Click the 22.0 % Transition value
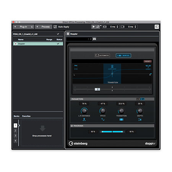Image resolution: width=172 pixels, height=172 pixels. [122, 104]
